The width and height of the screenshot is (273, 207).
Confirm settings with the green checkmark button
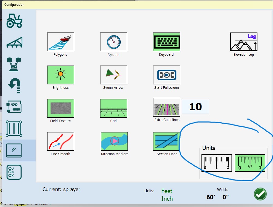tap(260, 194)
